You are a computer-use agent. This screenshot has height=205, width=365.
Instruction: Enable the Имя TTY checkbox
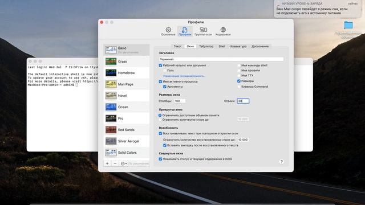pyautogui.click(x=239, y=75)
